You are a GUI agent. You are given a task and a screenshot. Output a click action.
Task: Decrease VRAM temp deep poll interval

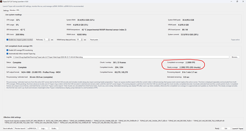(82, 40)
